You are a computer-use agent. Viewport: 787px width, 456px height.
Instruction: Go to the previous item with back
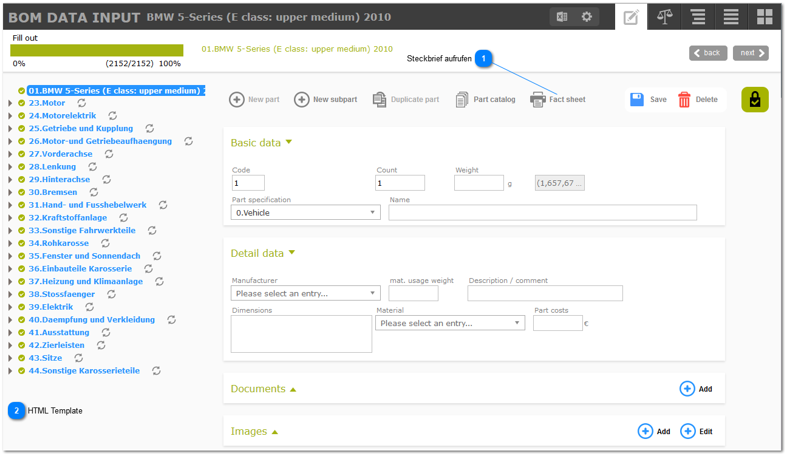pyautogui.click(x=708, y=53)
